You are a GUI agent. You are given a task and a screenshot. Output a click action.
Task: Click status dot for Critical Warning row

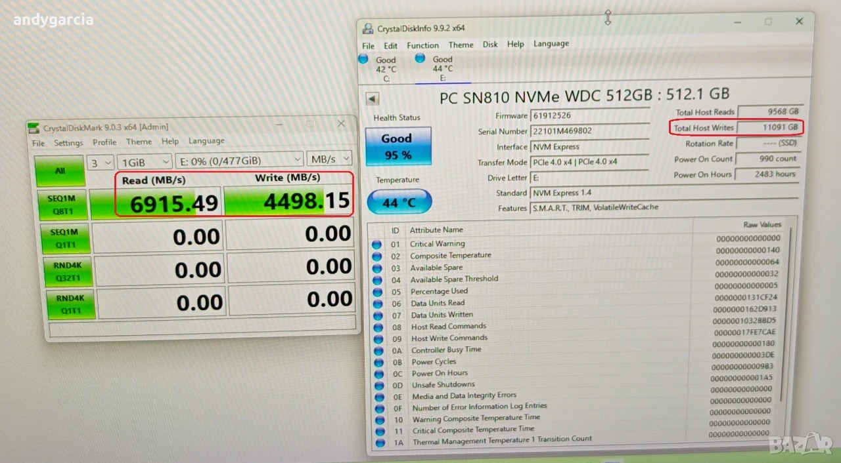point(376,245)
